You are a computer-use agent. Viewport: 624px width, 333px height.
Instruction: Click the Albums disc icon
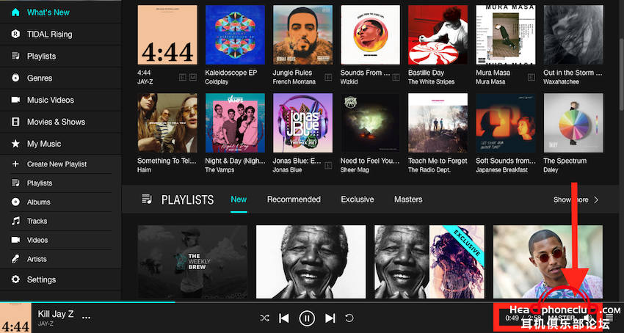click(15, 202)
